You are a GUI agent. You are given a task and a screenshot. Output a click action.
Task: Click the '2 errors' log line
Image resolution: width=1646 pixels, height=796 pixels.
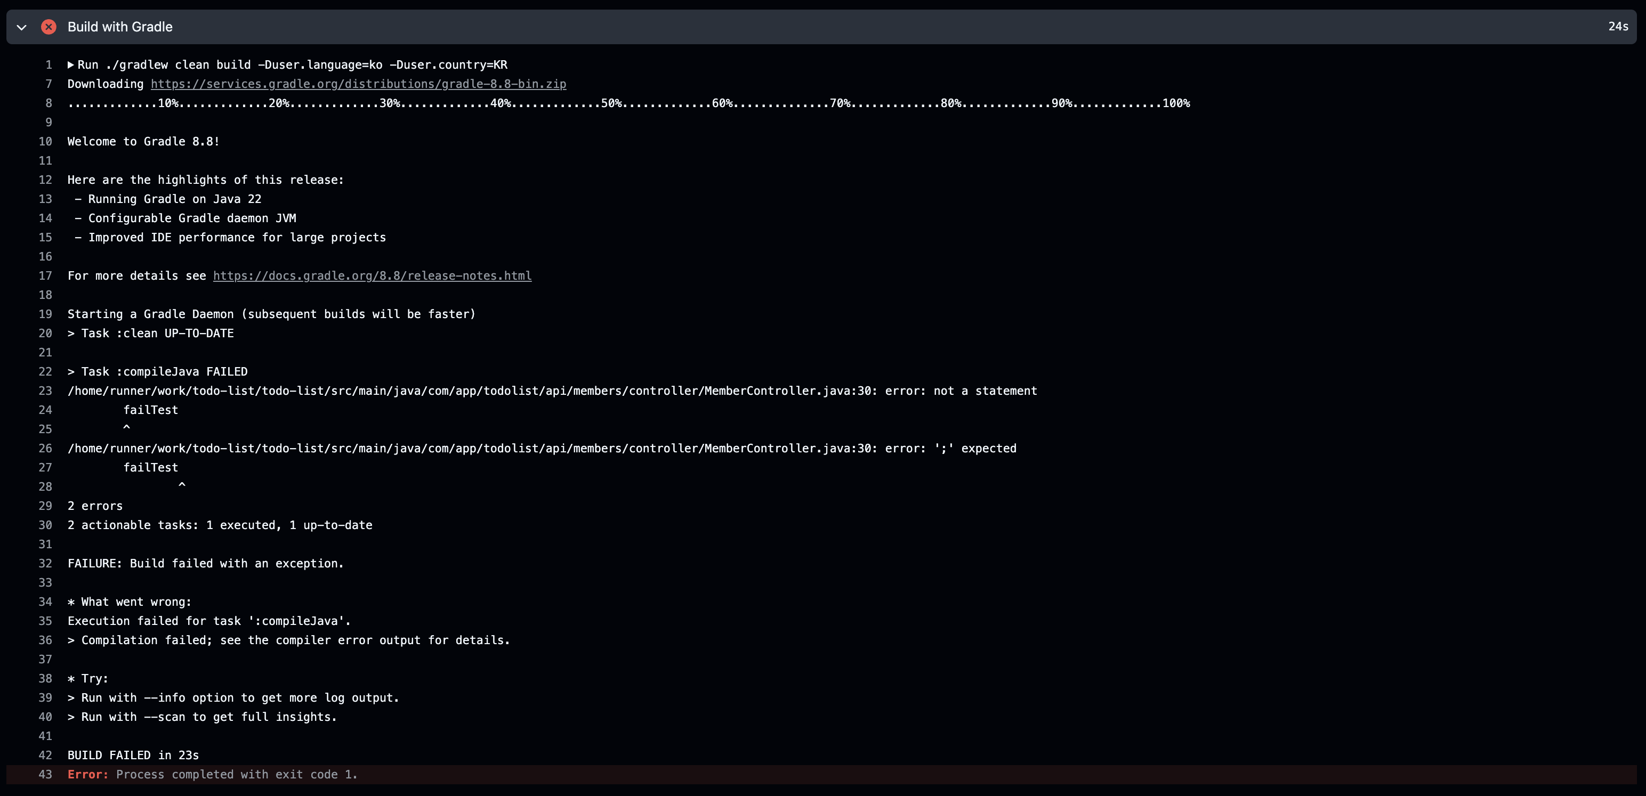click(95, 505)
